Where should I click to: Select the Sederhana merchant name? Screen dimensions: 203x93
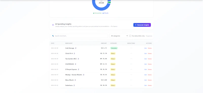(69, 85)
